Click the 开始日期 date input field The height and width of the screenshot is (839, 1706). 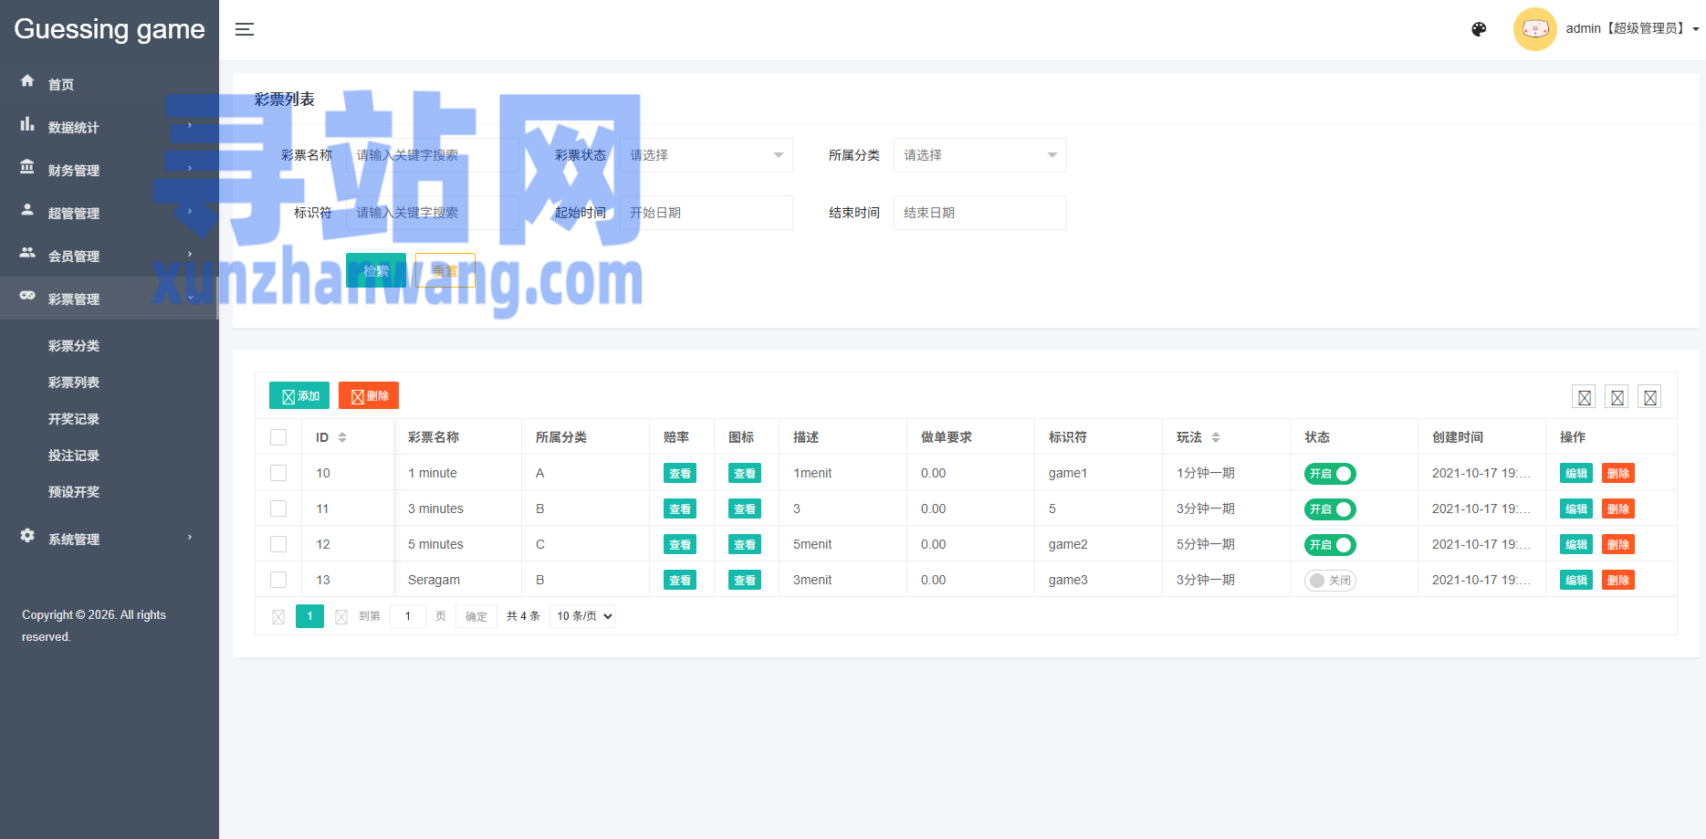[706, 213]
